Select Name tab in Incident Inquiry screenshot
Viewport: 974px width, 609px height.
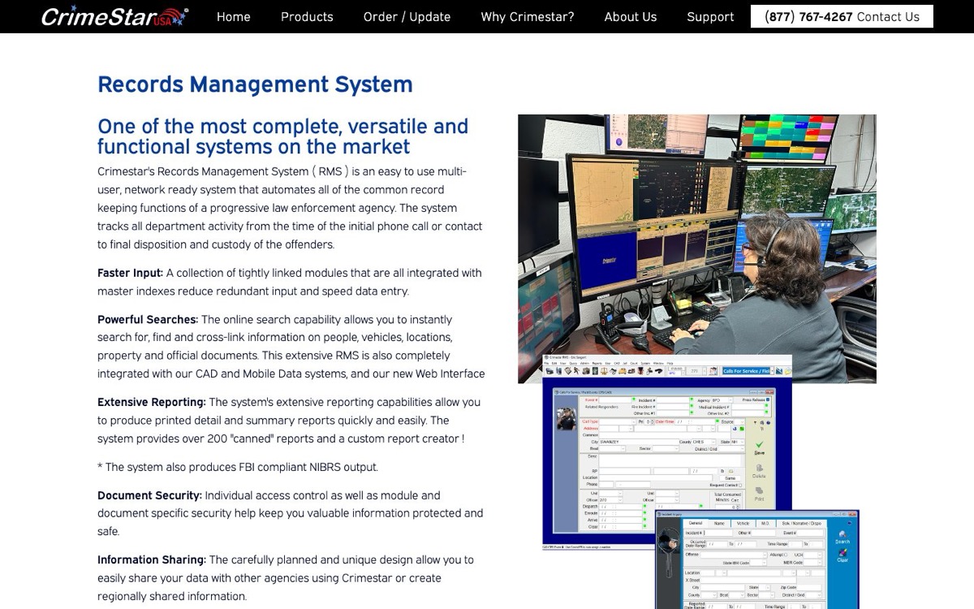pos(719,524)
